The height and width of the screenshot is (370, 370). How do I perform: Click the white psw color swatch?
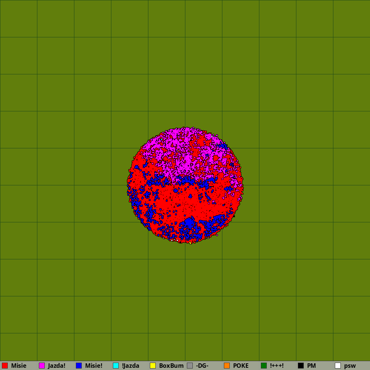tap(338, 366)
